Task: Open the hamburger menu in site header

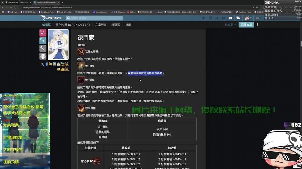Action: (x=257, y=18)
